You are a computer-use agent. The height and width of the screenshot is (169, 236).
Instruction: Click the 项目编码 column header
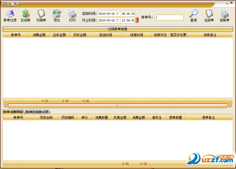click(68, 117)
